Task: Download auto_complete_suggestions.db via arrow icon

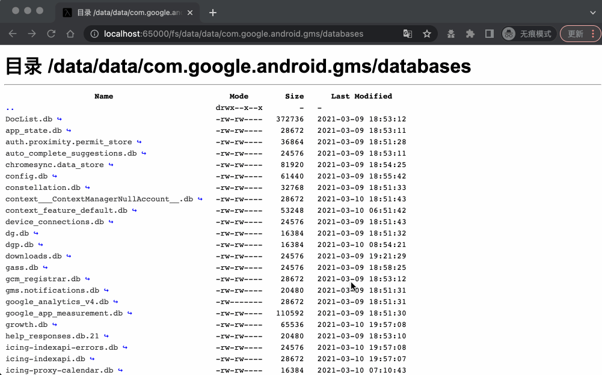Action: (144, 153)
